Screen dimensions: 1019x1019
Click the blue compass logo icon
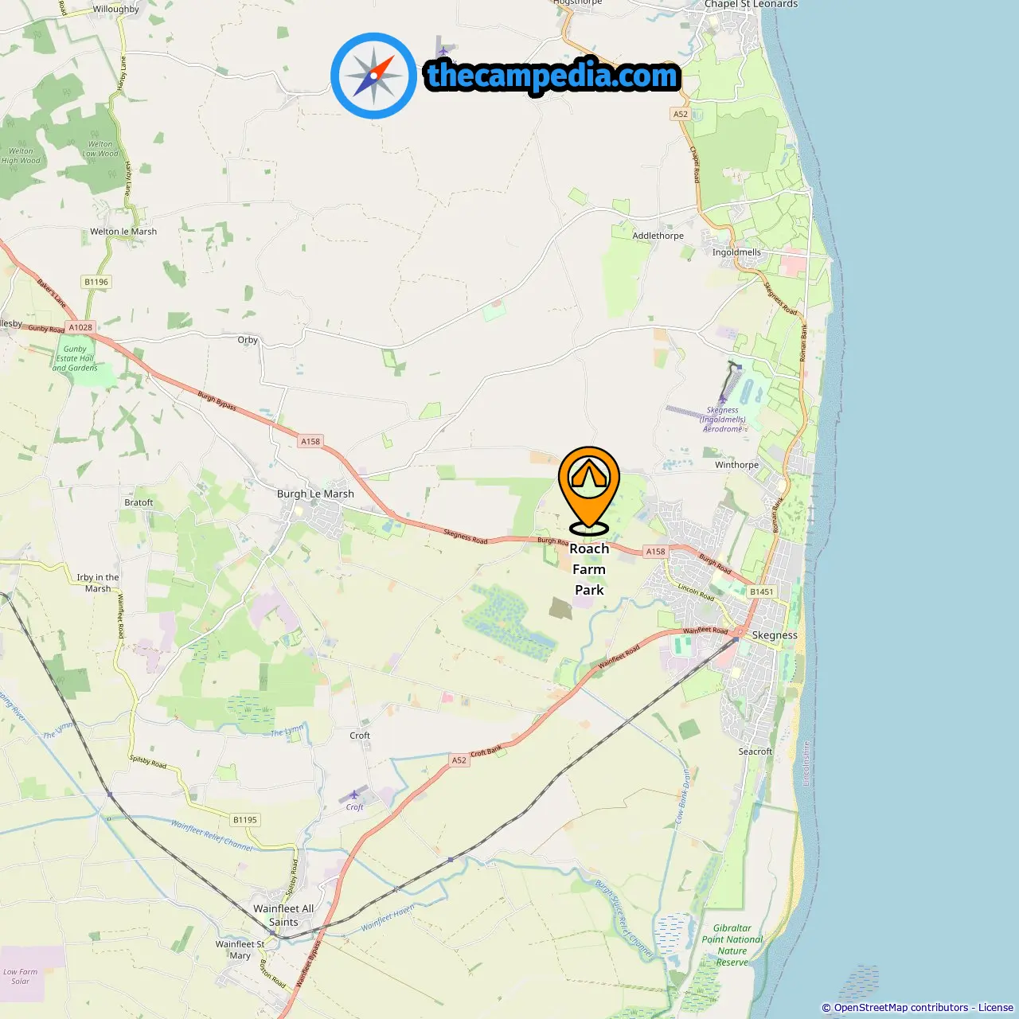373,76
